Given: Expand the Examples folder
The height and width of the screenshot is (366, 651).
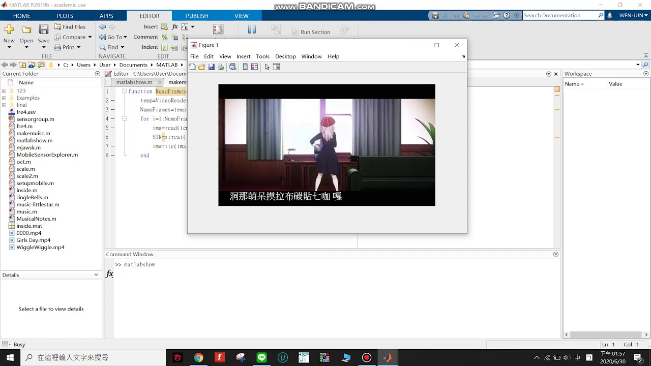Looking at the screenshot, I should (4, 98).
